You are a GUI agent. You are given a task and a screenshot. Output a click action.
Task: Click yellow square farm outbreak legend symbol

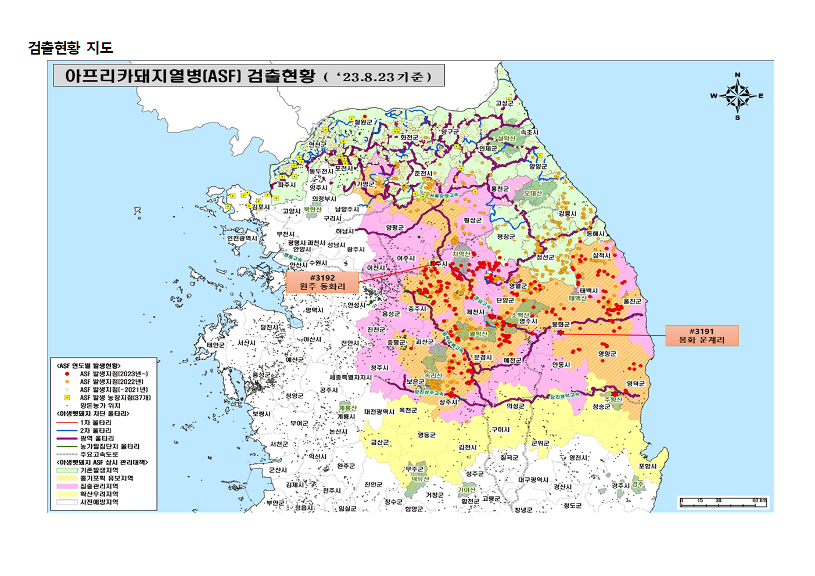[67, 398]
